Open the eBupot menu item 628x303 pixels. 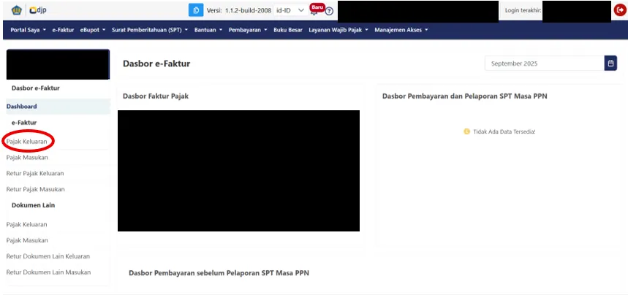(91, 30)
